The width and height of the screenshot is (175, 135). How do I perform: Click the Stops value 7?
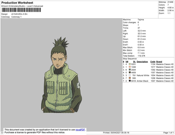138,25
